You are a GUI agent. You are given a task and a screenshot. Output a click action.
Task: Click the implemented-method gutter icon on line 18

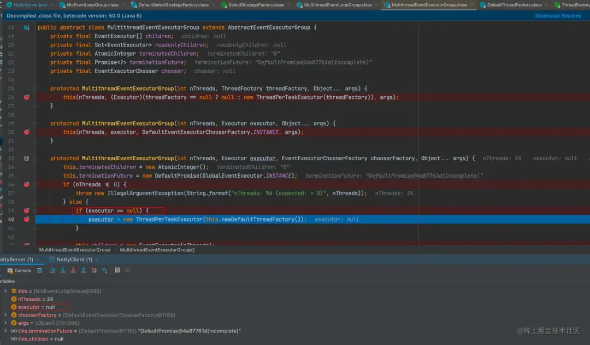26,27
